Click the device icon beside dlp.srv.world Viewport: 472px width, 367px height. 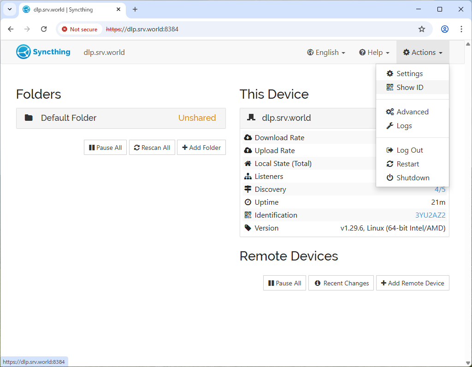251,118
